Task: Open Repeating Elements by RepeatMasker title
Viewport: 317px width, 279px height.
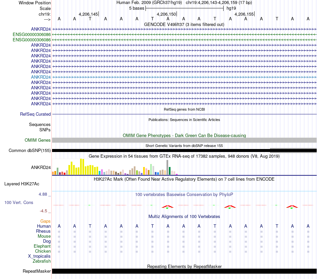Action: point(184,266)
